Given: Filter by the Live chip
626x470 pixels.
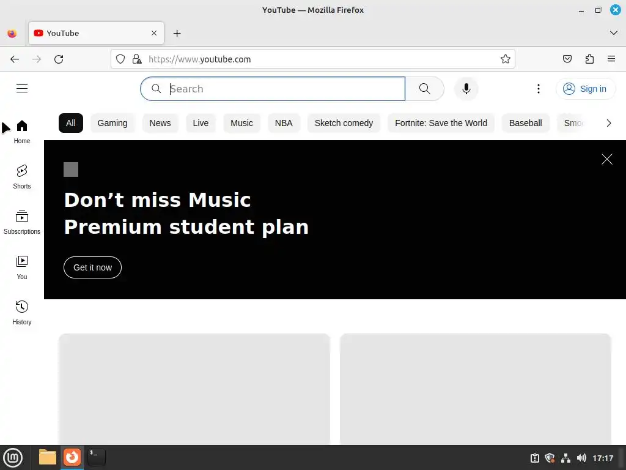Looking at the screenshot, I should [201, 123].
